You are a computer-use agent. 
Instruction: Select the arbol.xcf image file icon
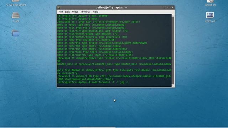[x=210, y=17]
